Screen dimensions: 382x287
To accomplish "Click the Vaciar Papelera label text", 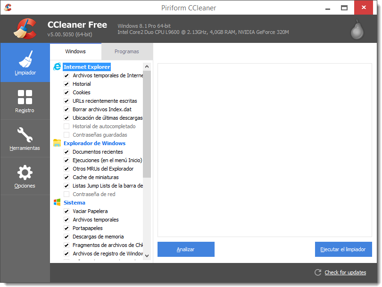I will (90, 211).
